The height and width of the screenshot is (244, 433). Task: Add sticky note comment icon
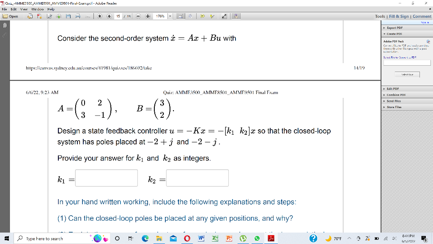(203, 17)
